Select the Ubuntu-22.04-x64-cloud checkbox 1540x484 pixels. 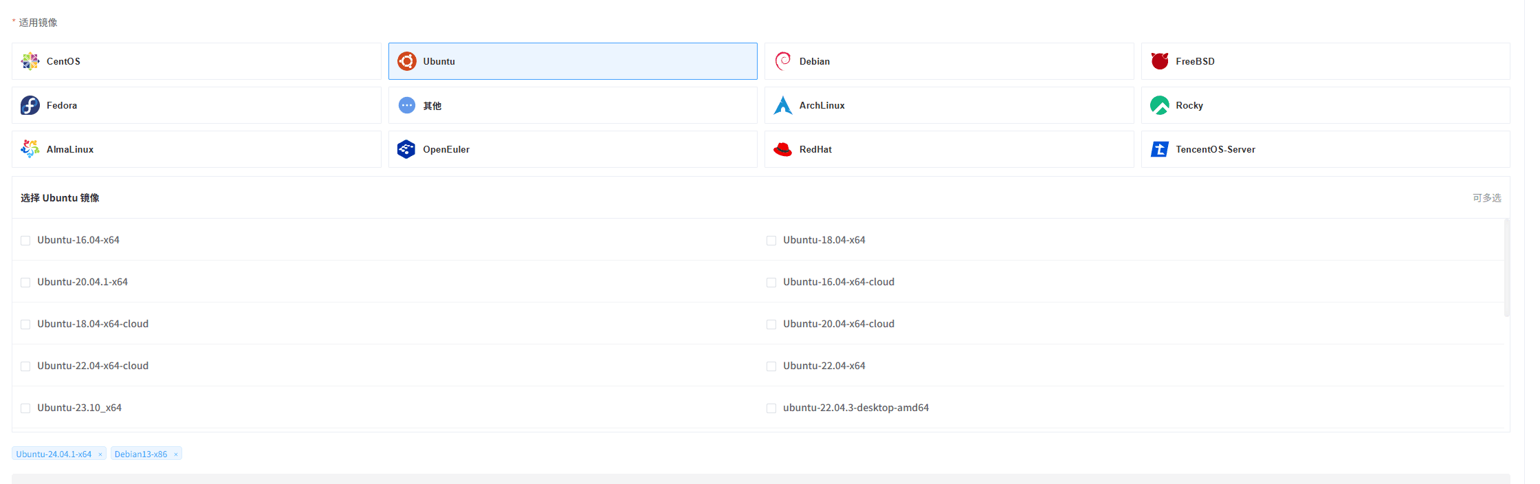click(25, 366)
